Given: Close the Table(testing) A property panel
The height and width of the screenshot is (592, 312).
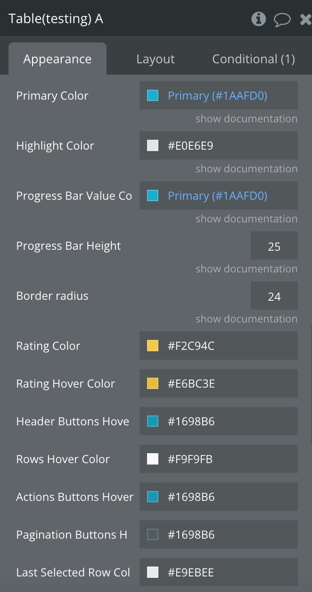Looking at the screenshot, I should [305, 19].
